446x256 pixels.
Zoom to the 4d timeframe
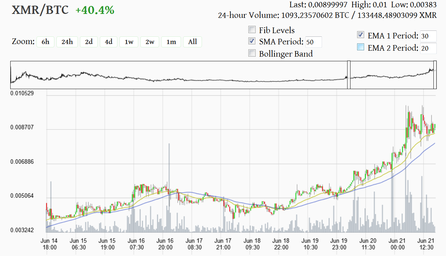(x=108, y=42)
